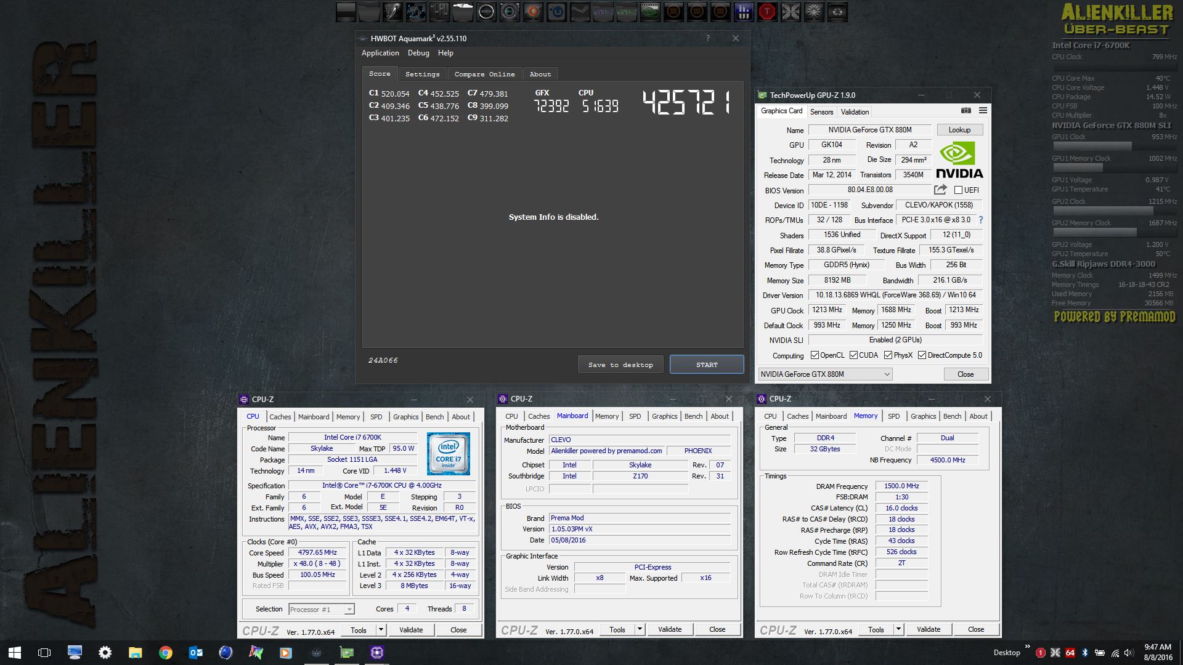The image size is (1183, 665).
Task: Click the Driver Version field in GPU-Z
Action: click(x=895, y=295)
